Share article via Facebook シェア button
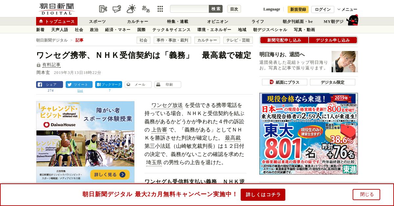This screenshot has height=206, width=394. 50,84
